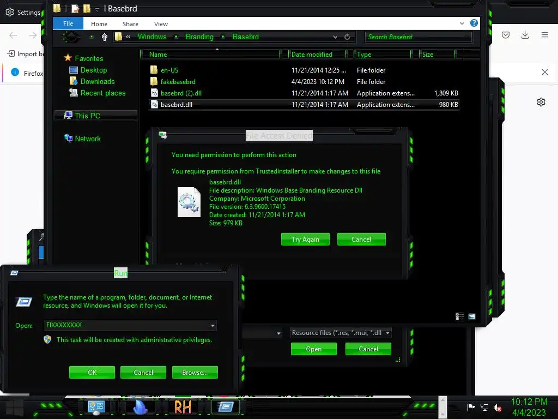Click the dll gear file icon in dialog
The height and width of the screenshot is (419, 558).
pos(189,202)
